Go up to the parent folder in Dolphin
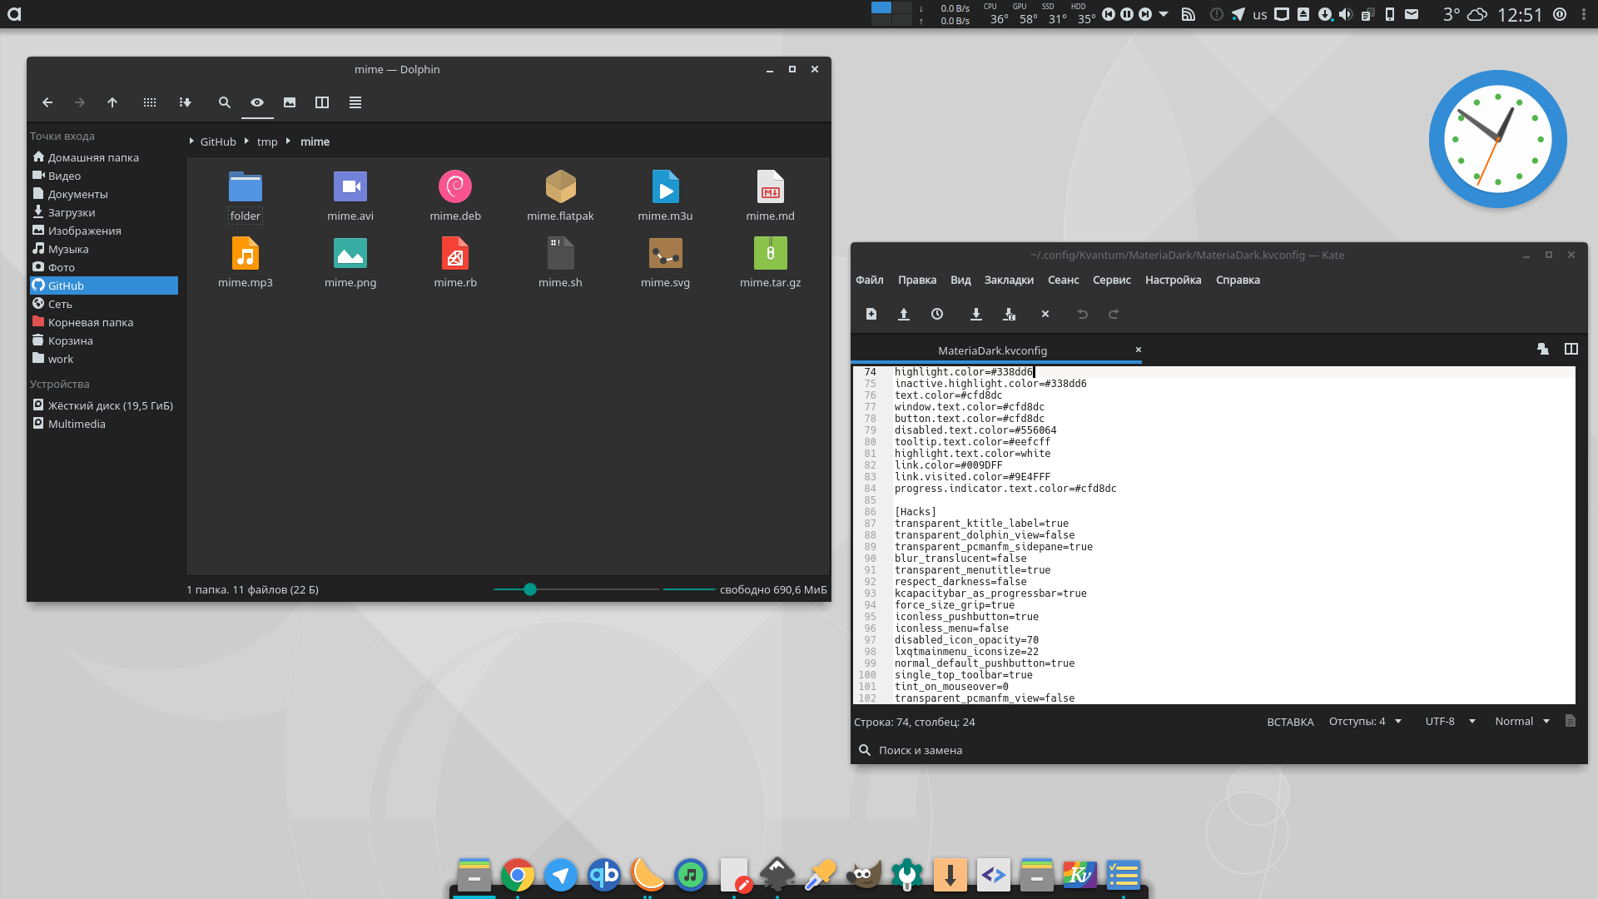This screenshot has height=899, width=1598. (x=112, y=102)
